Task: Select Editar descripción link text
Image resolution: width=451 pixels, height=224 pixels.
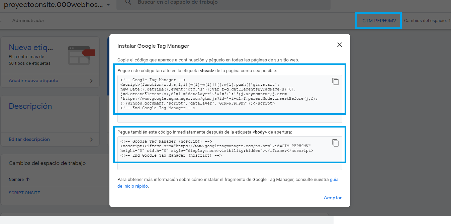Action: 29,140
